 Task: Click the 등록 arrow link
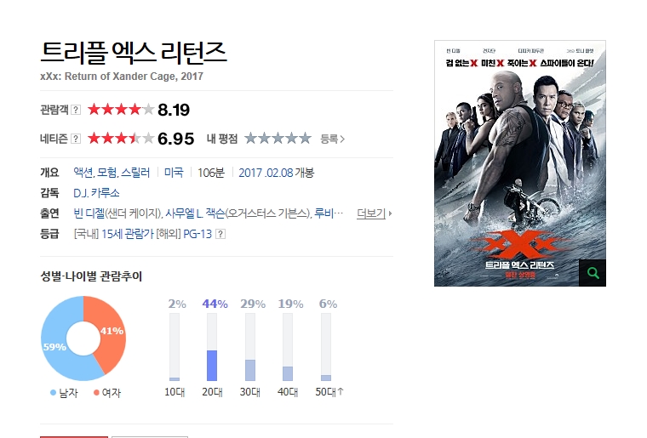333,139
